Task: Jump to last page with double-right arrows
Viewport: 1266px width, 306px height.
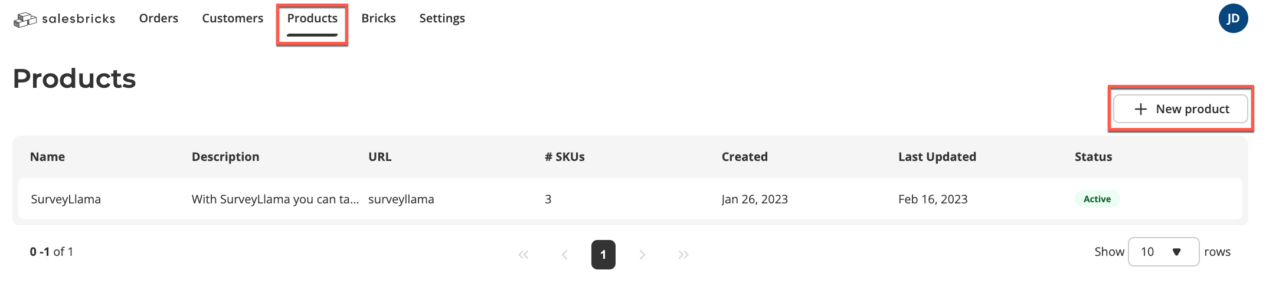Action: coord(683,255)
